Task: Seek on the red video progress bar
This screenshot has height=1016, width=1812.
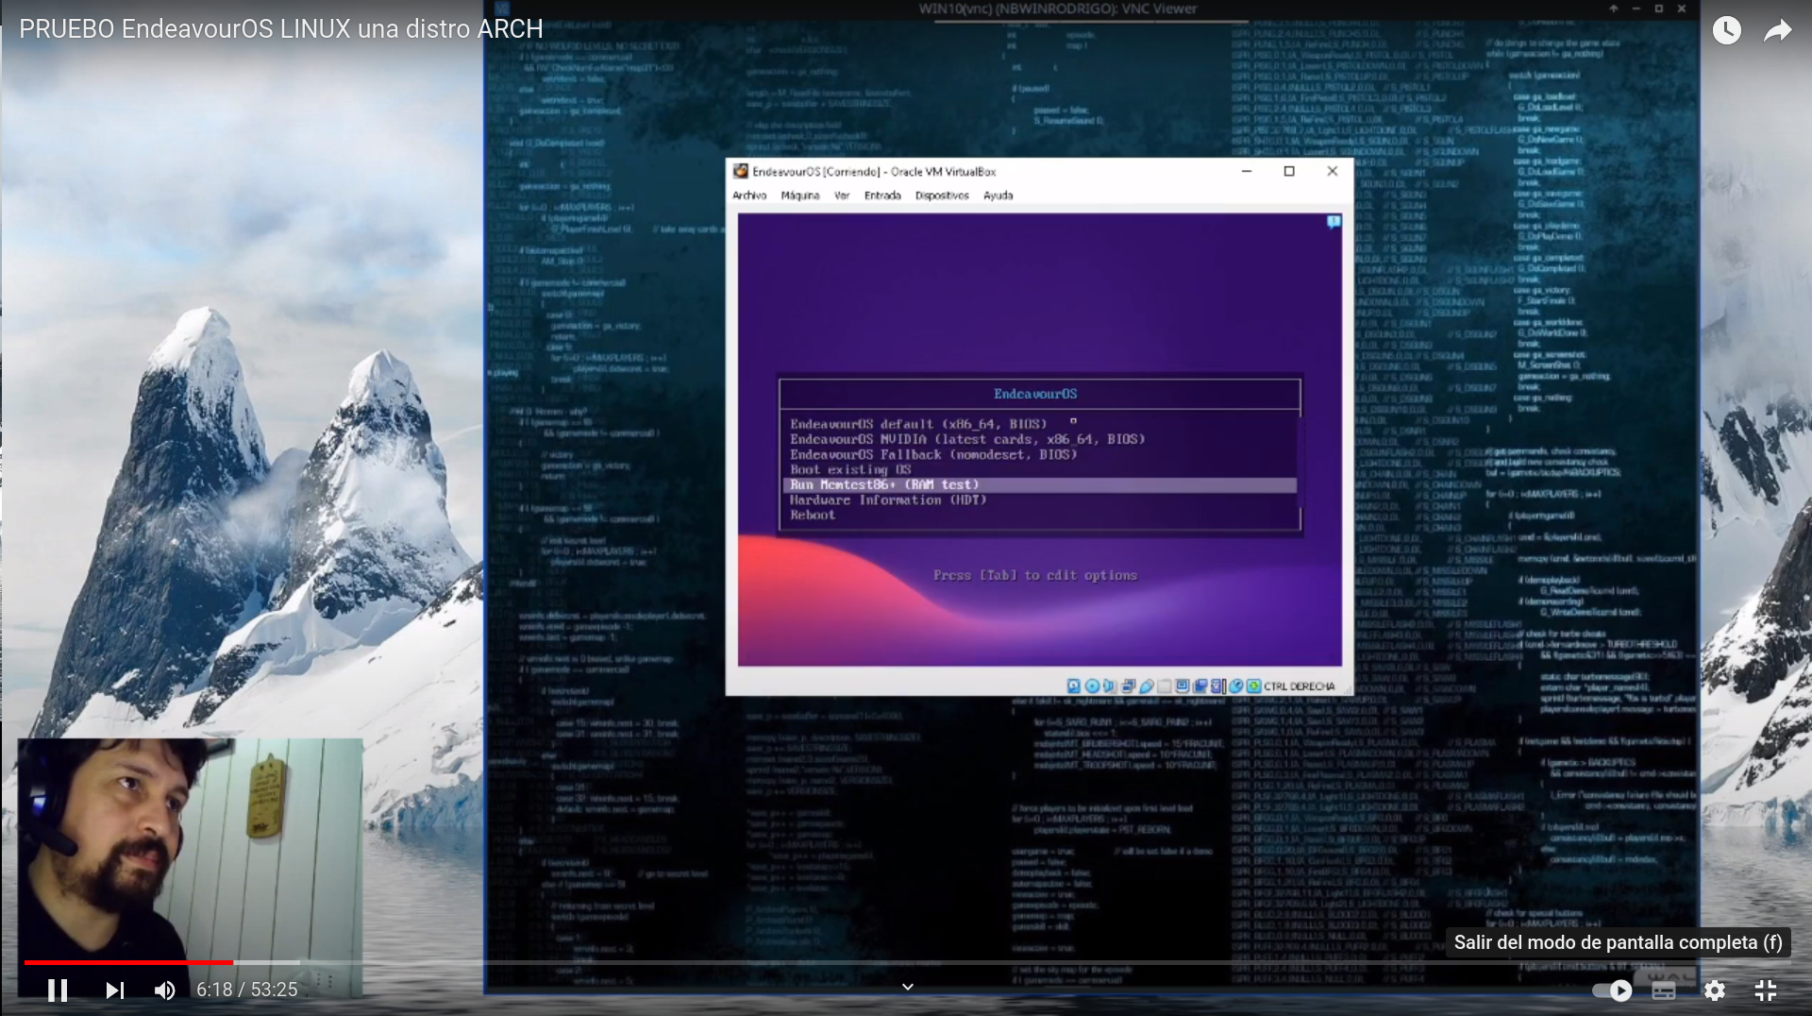Action: point(128,962)
